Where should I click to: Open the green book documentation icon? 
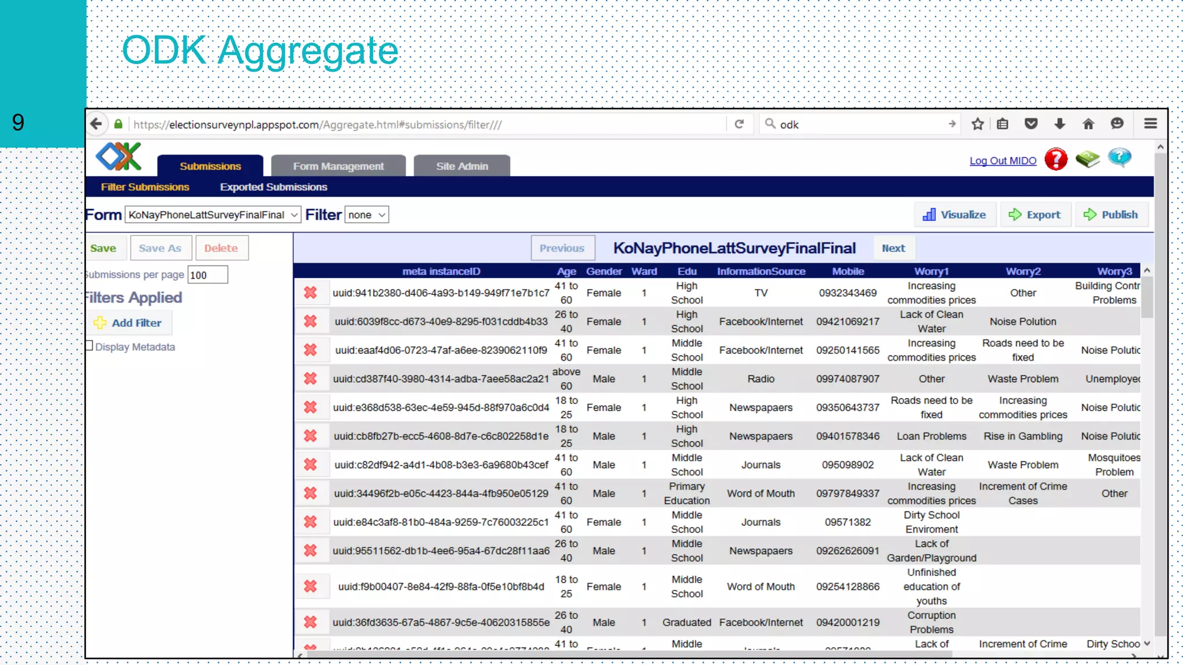click(1087, 159)
